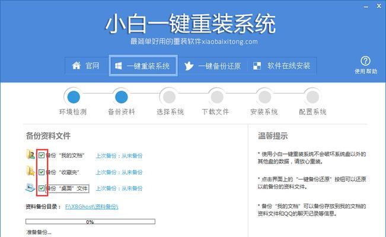386x237 pixels.
Task: Click the 下载文件 step circle
Action: 217,97
